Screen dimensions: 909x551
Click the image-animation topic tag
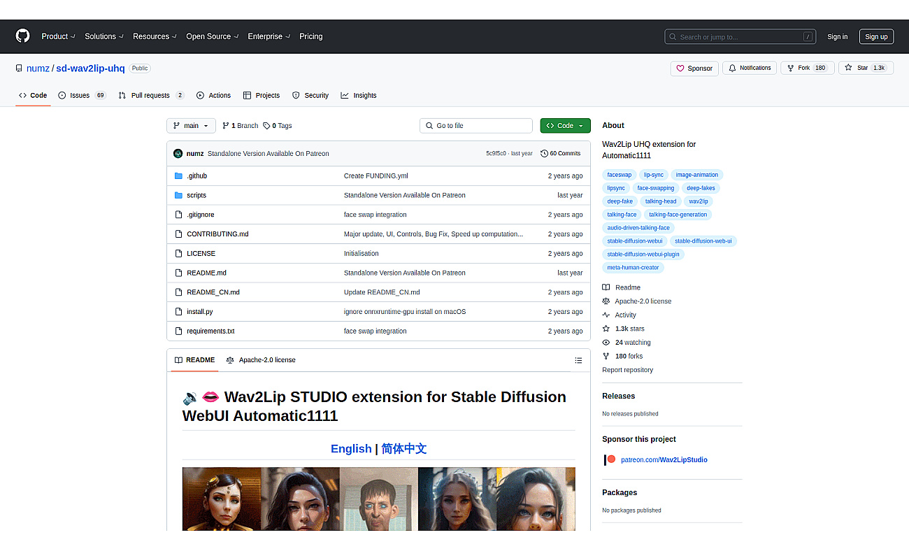click(697, 175)
